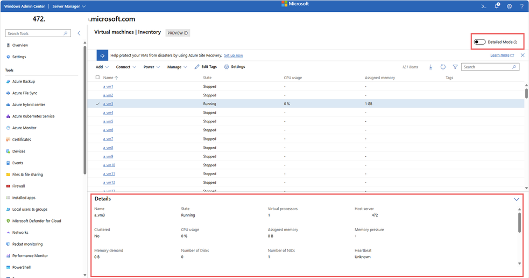Viewport: 529px width, 278px height.
Task: Sort by the CPU usage column header
Action: click(293, 78)
